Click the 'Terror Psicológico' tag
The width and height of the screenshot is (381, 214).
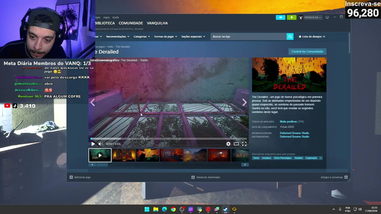click(x=282, y=158)
